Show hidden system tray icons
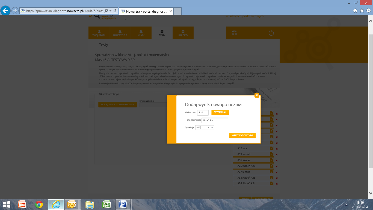 tap(347, 205)
